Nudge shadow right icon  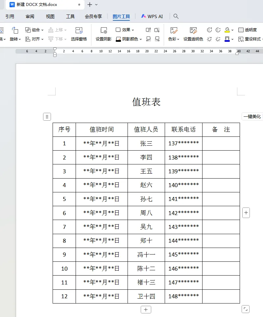coord(157,39)
